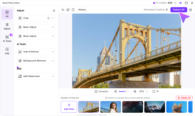Click the Background Remover icon
Screen dimensions: 195x116
(x=20, y=61)
